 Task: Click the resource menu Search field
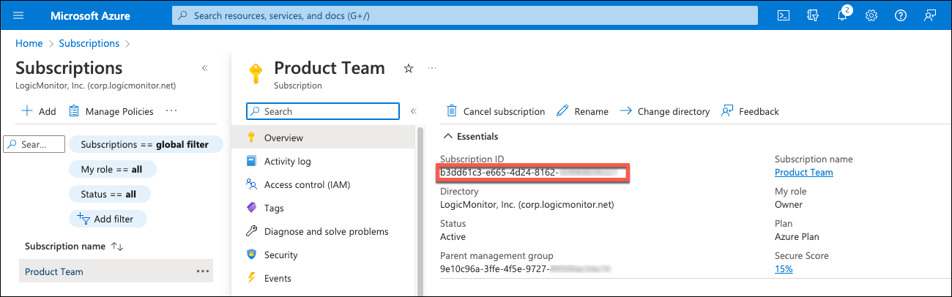pos(323,111)
